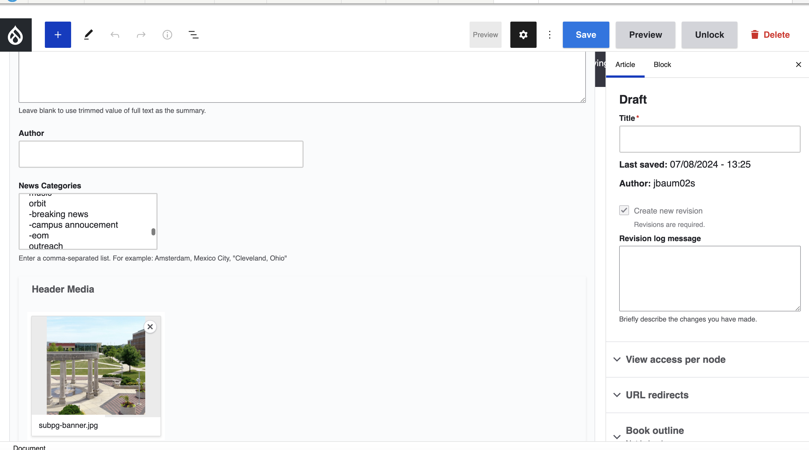
Task: Switch to the Block tab
Action: pyautogui.click(x=662, y=65)
